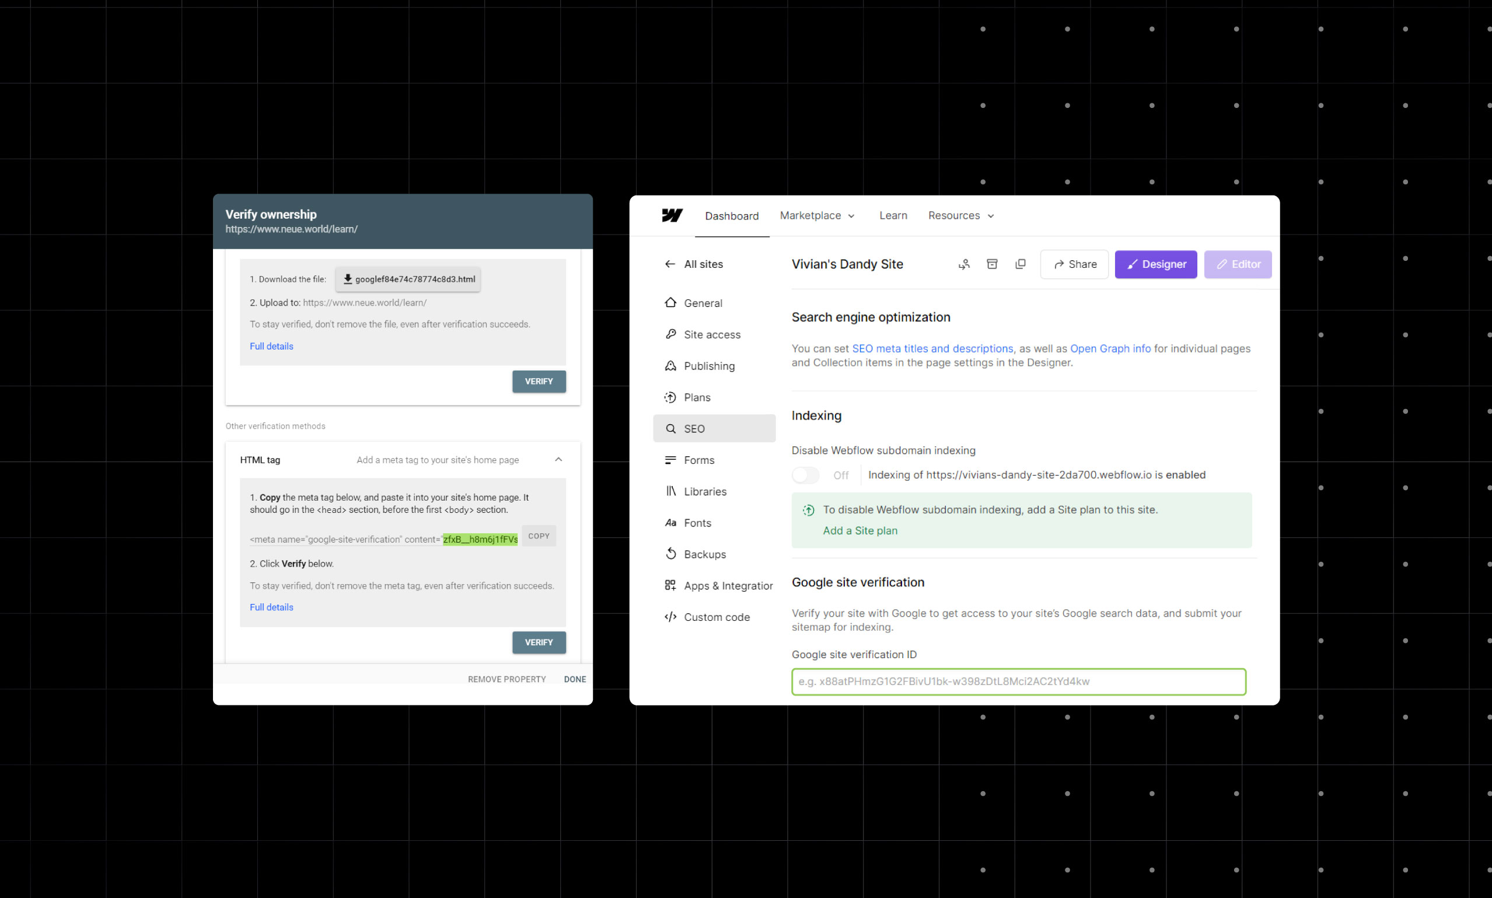This screenshot has width=1492, height=898.
Task: Click the Libraries books icon
Action: pyautogui.click(x=670, y=491)
